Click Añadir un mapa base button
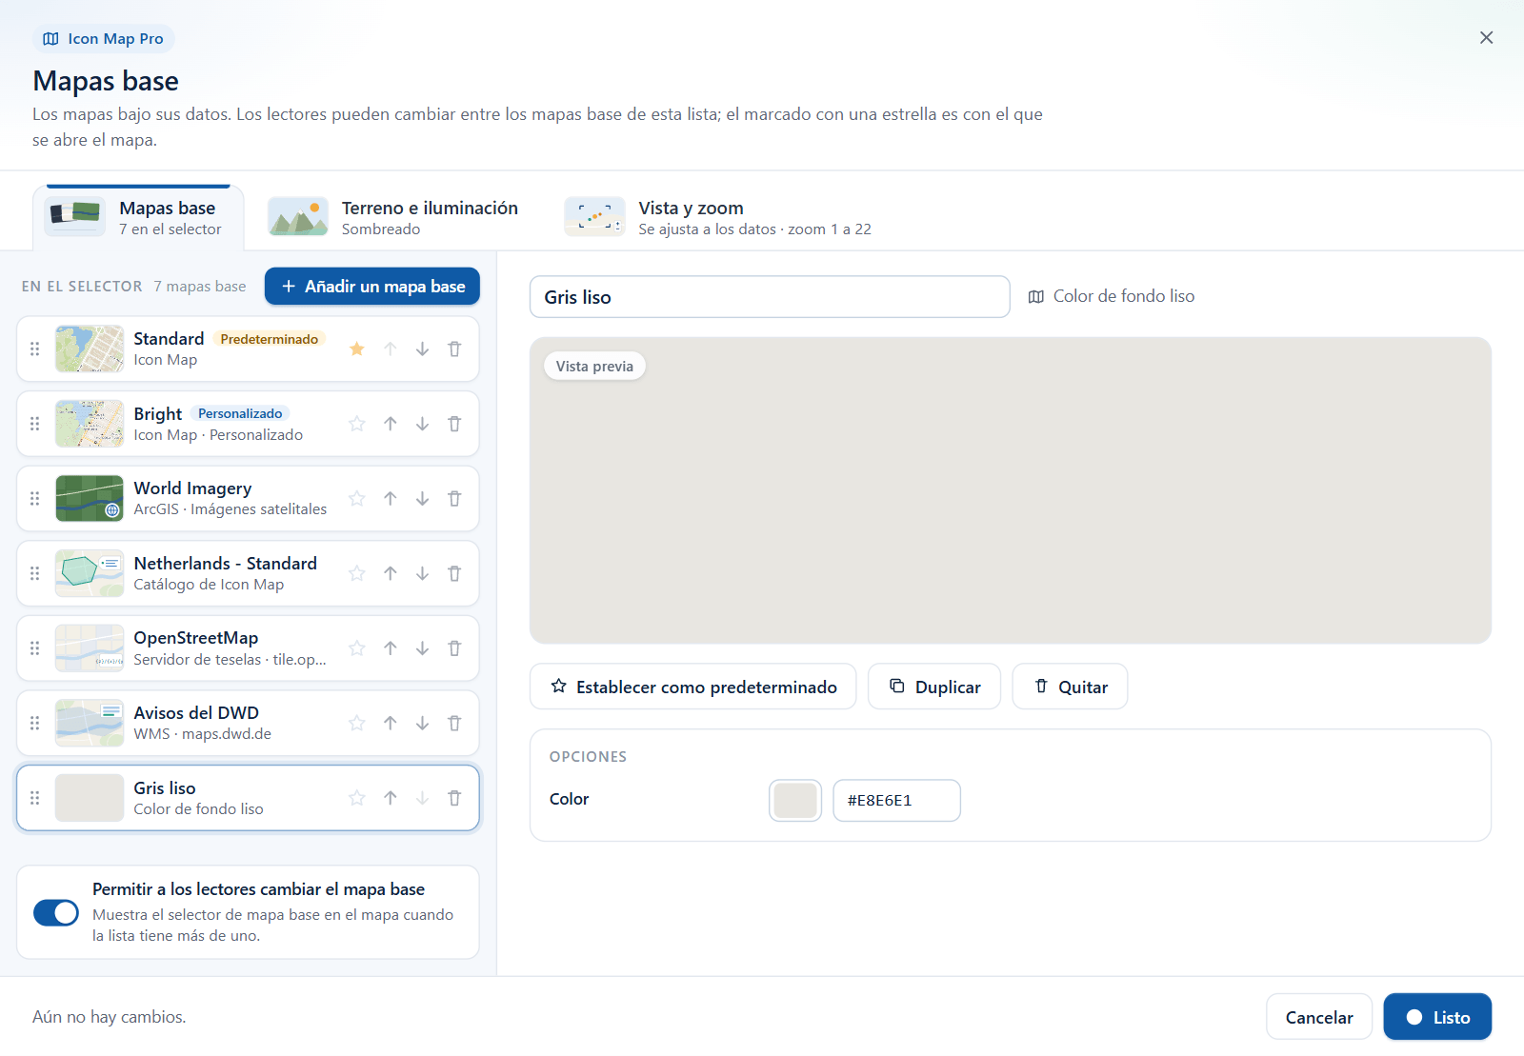 coord(372,287)
